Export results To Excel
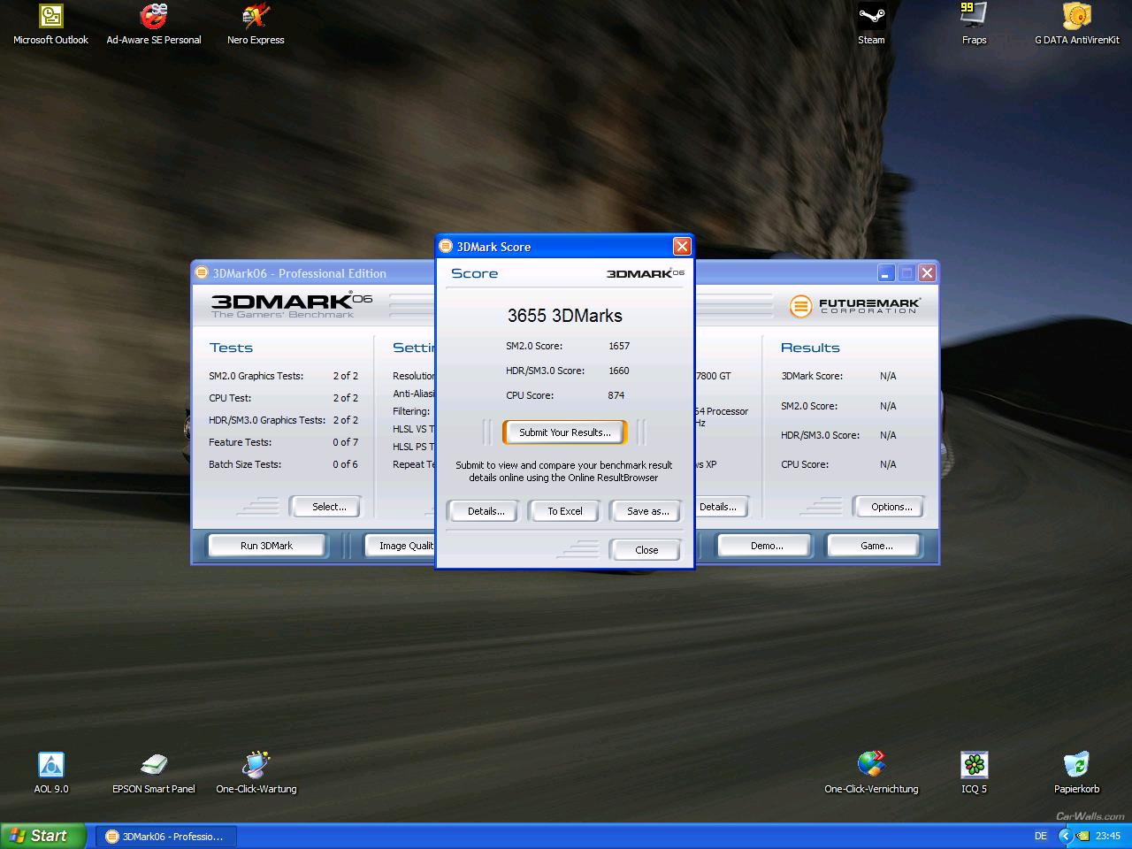The width and height of the screenshot is (1132, 849). click(564, 511)
